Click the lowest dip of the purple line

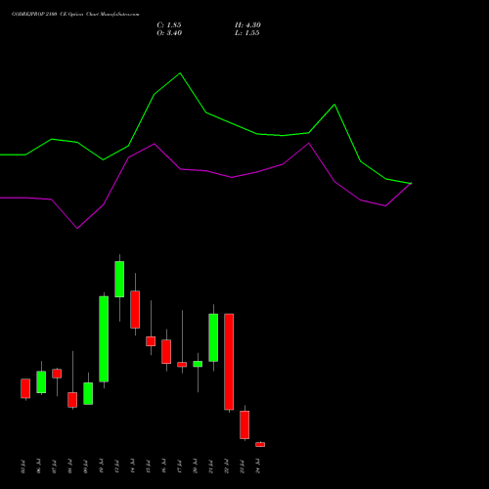point(77,228)
